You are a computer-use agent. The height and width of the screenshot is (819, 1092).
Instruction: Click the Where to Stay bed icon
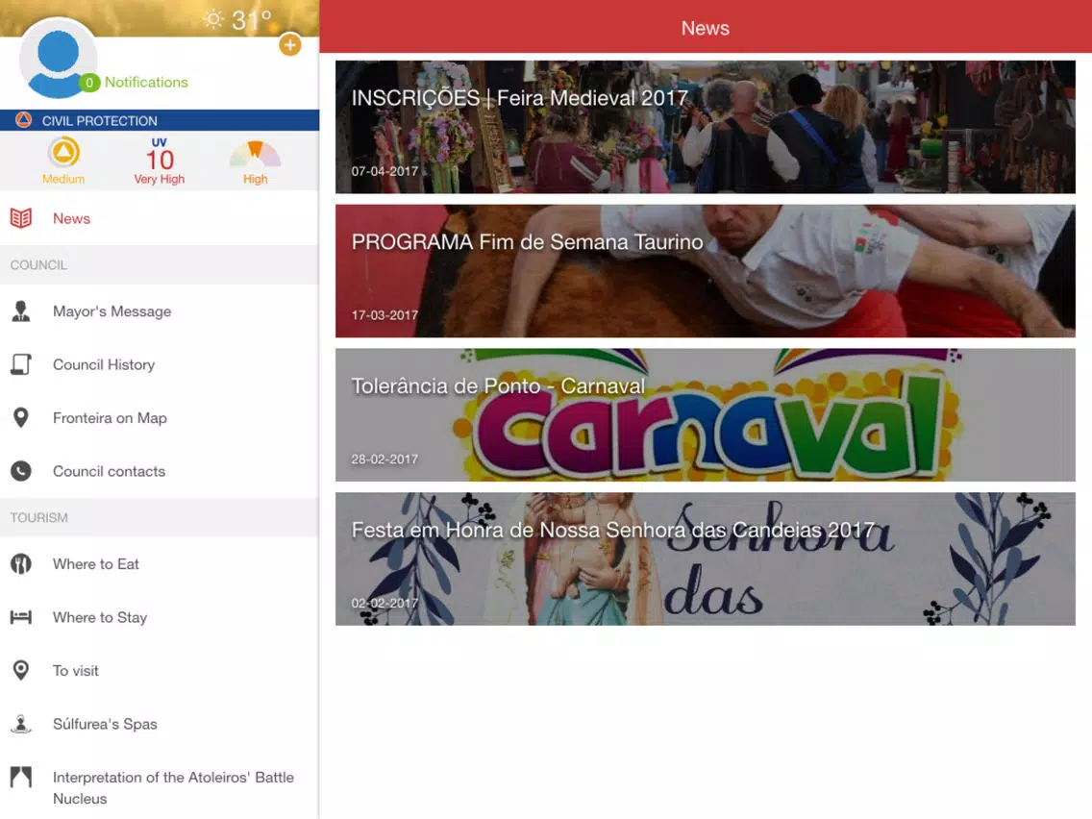tap(21, 617)
